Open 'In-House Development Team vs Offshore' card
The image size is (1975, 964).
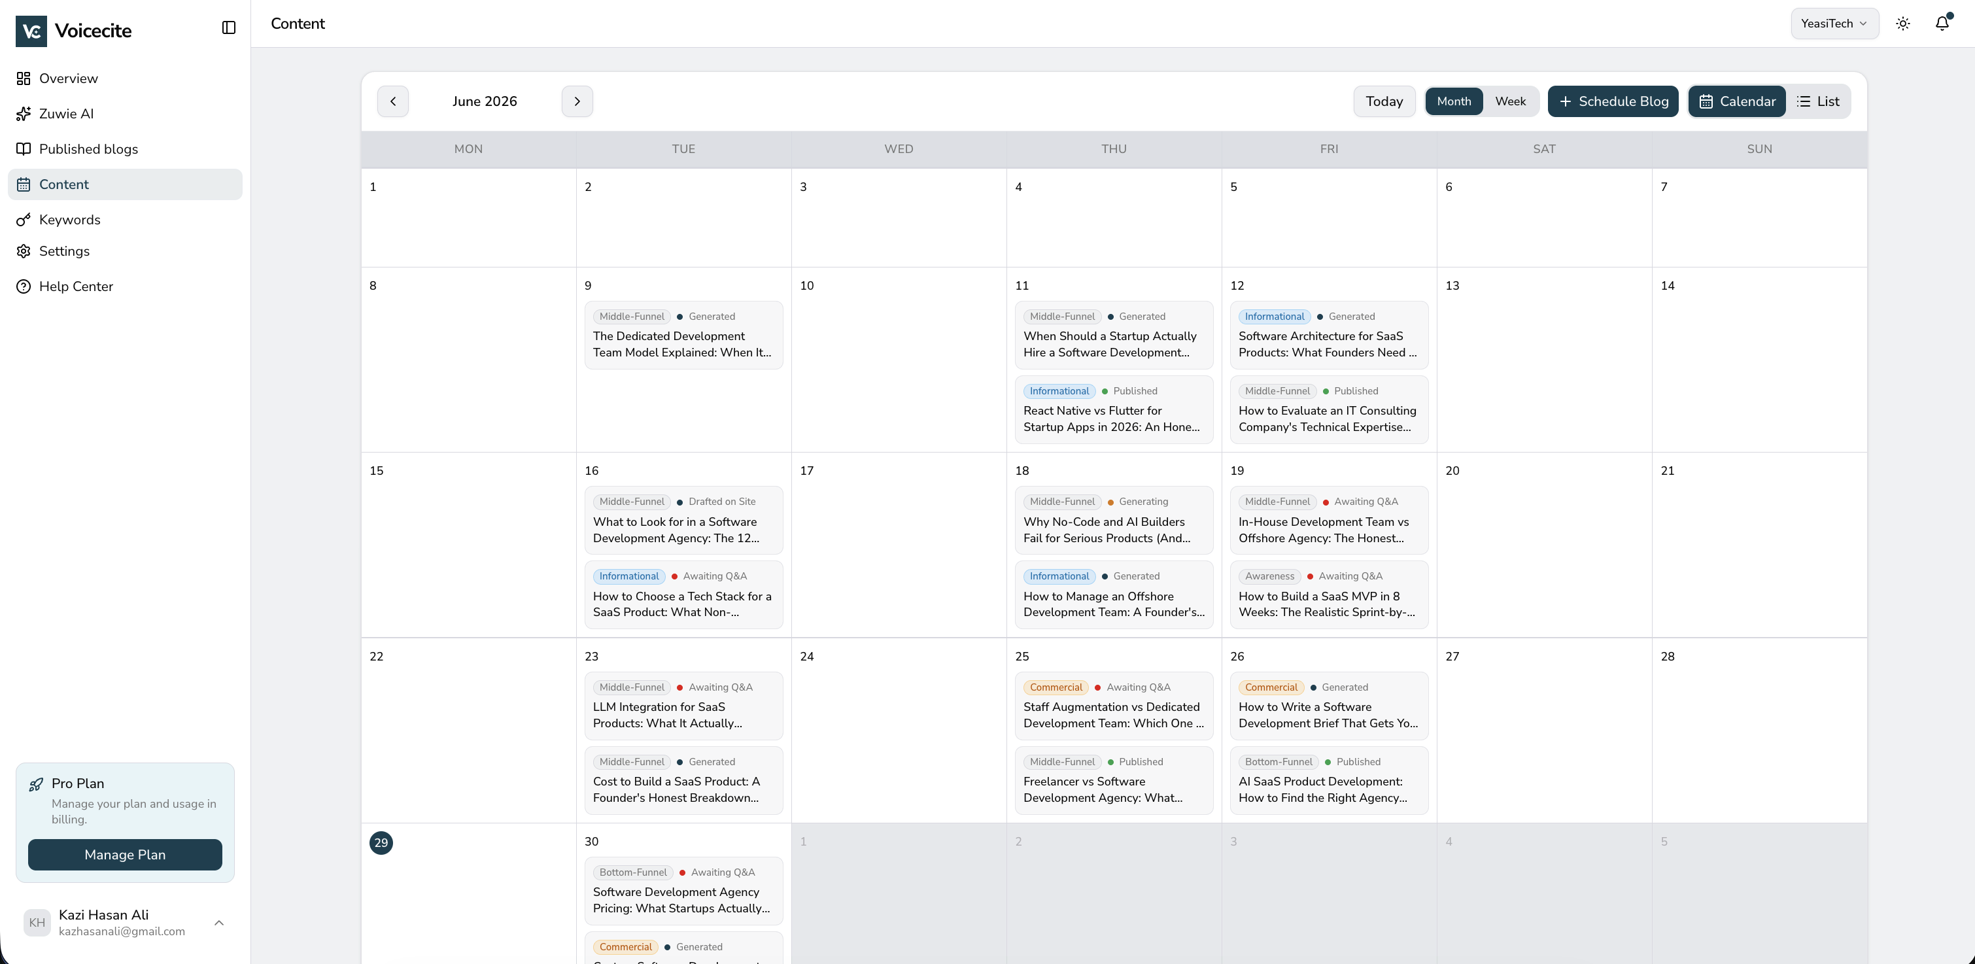coord(1329,520)
